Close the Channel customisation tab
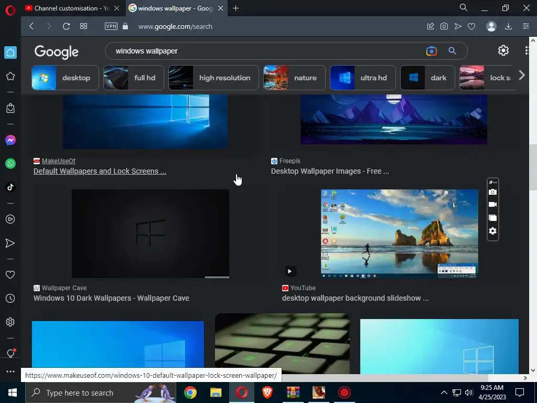Screen dimensions: 537x403 [x=117, y=8]
